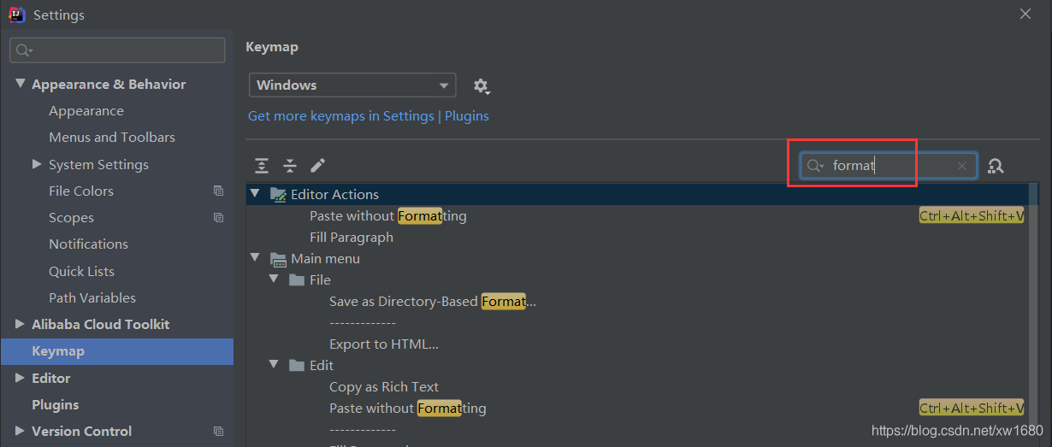Collapse the File group in keymap tree
The width and height of the screenshot is (1052, 447).
[x=274, y=279]
